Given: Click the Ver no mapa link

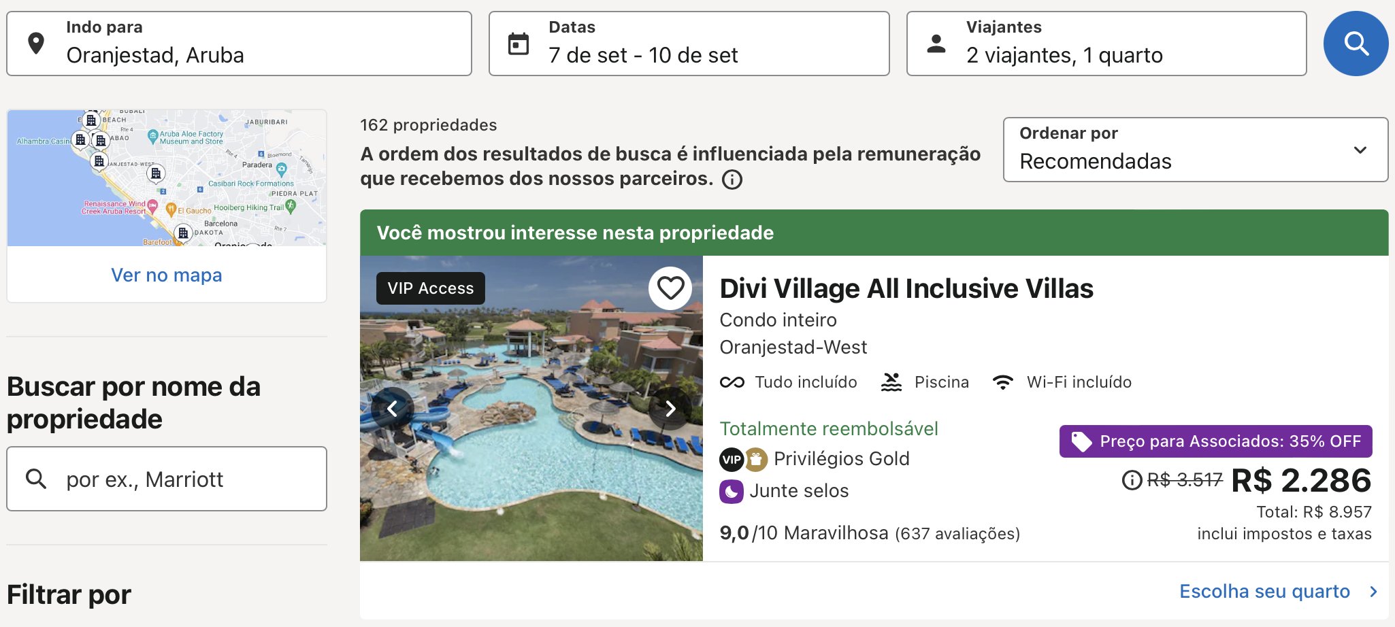Looking at the screenshot, I should pyautogui.click(x=167, y=275).
